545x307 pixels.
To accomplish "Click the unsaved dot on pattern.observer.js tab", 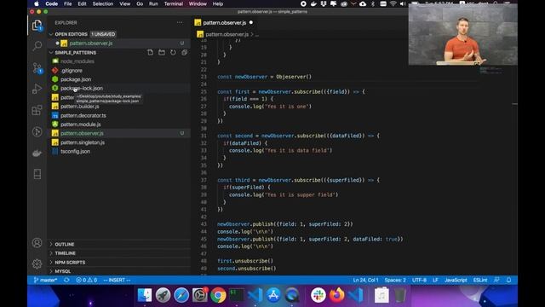I will [251, 23].
